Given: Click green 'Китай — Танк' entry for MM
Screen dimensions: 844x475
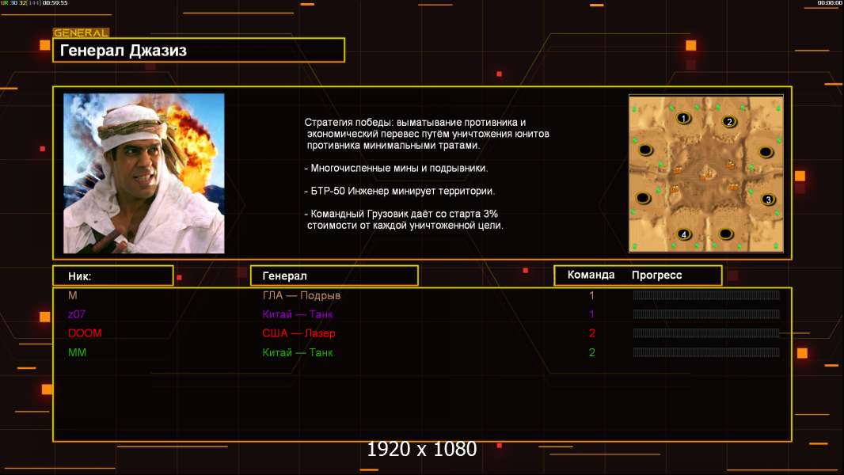Looking at the screenshot, I should (297, 352).
